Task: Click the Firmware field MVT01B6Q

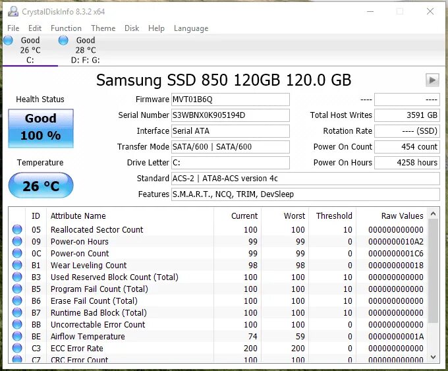Action: click(x=231, y=100)
